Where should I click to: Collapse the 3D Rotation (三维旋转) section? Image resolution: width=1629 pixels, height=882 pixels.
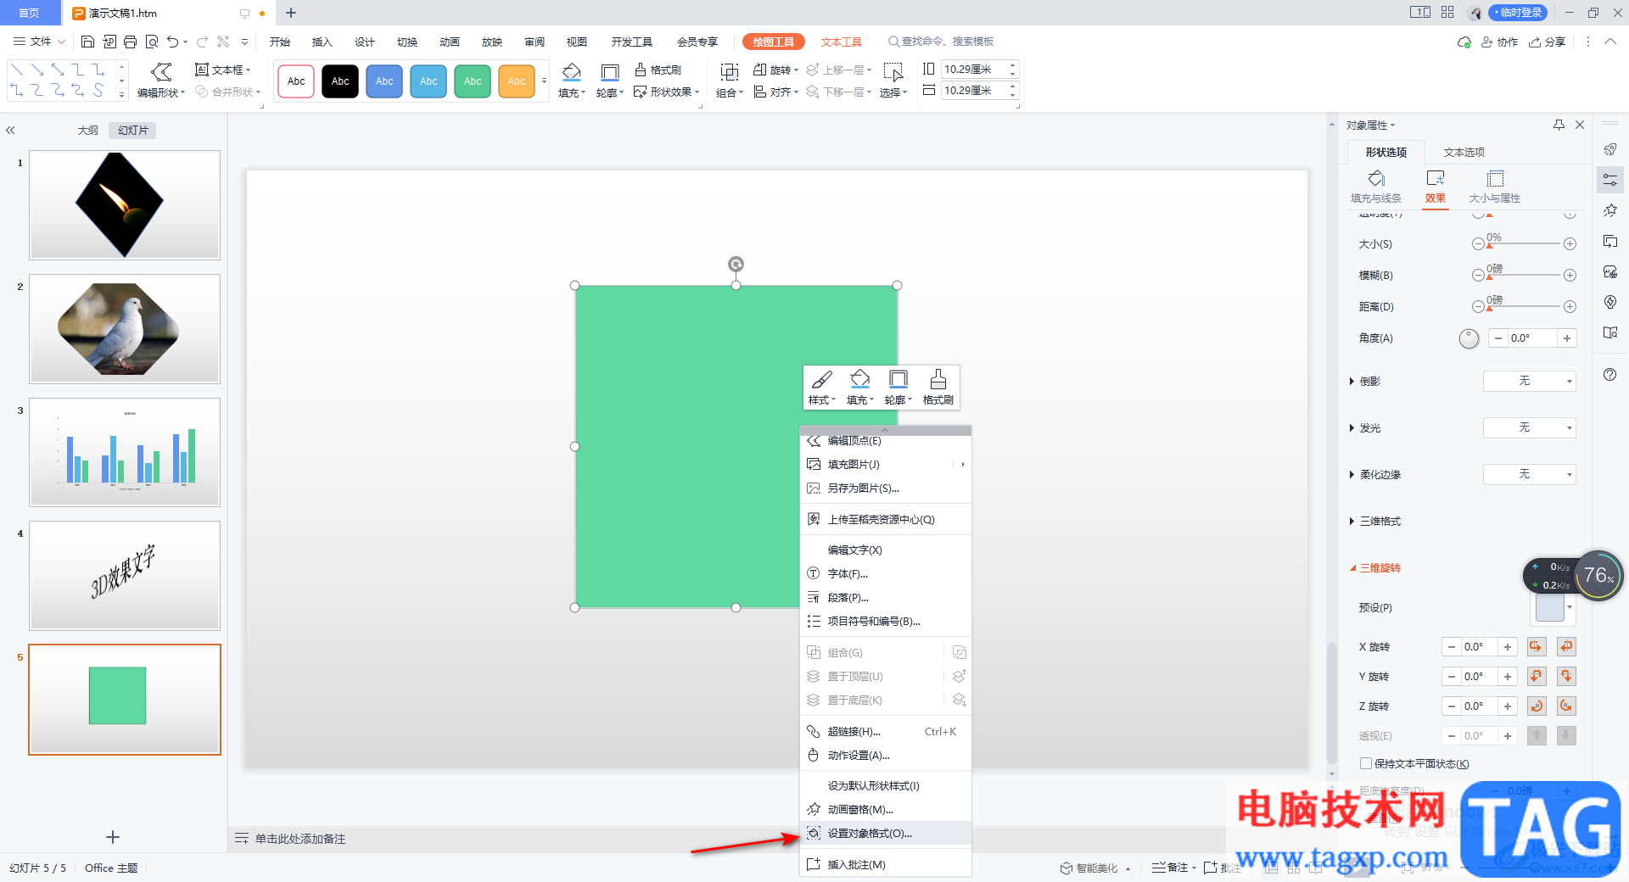(1352, 568)
